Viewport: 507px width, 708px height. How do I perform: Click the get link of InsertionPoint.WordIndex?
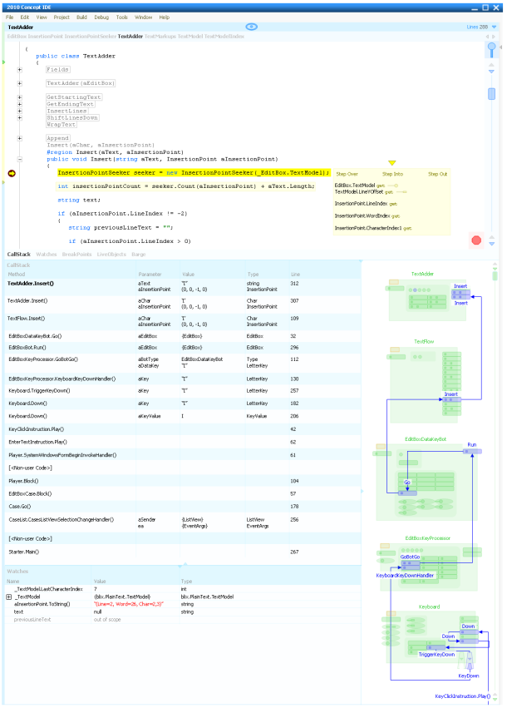coord(396,216)
